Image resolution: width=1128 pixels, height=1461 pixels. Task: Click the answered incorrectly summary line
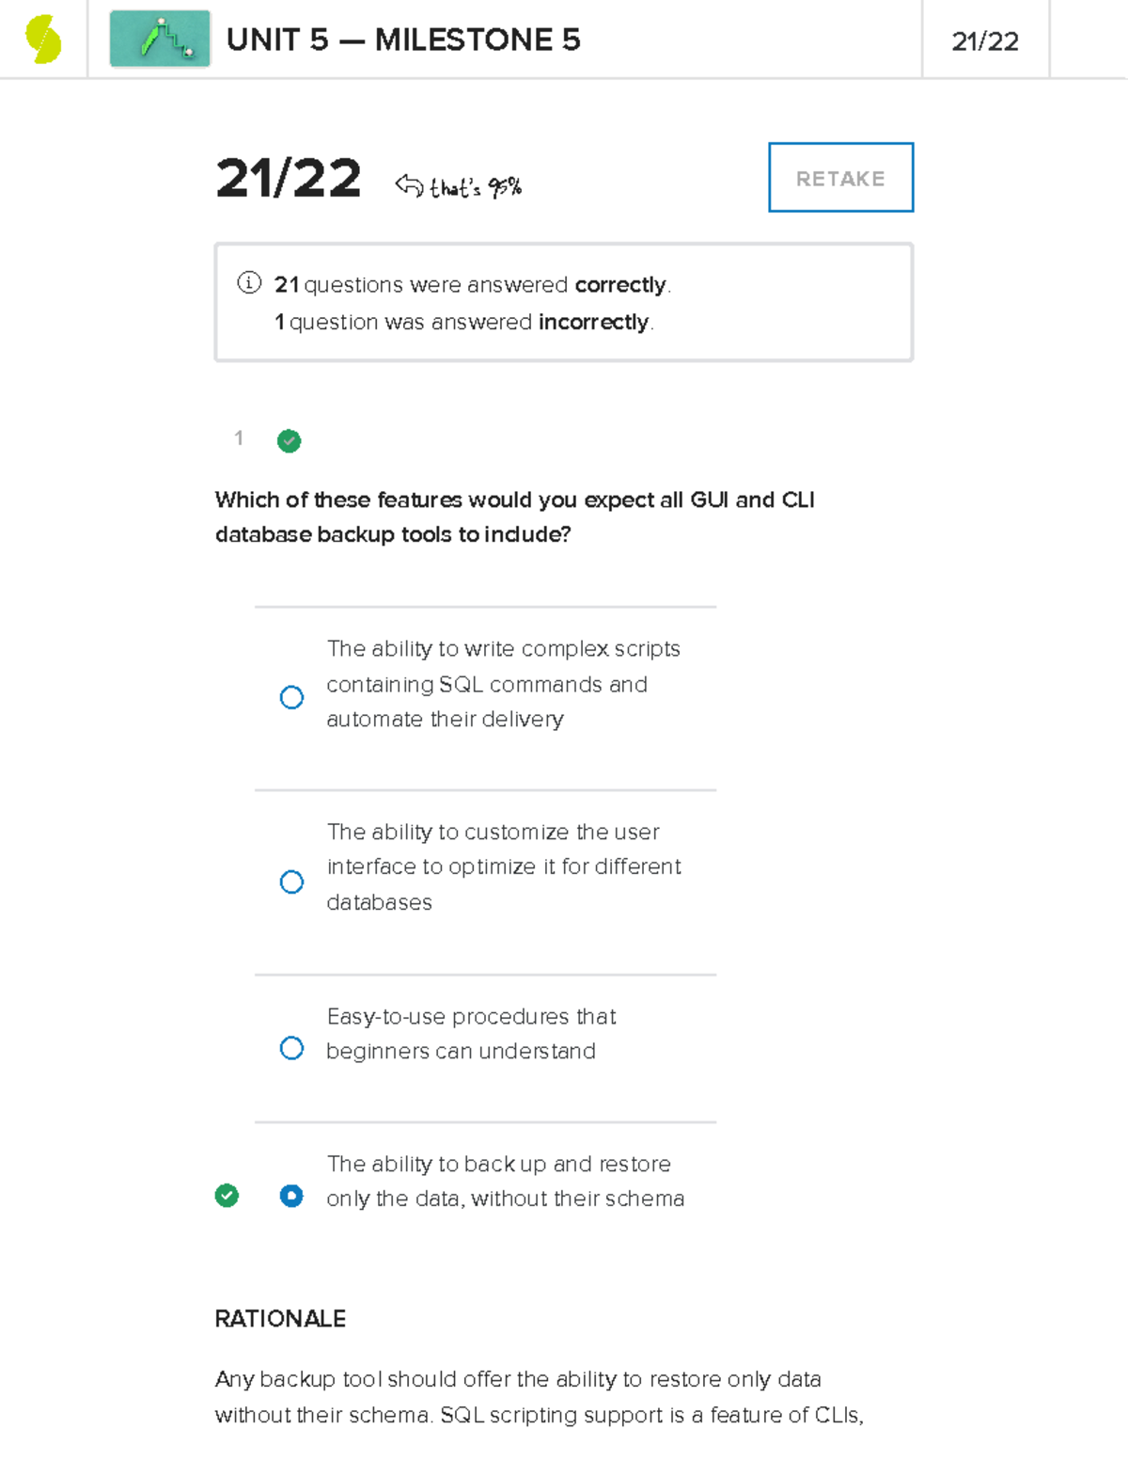464,322
